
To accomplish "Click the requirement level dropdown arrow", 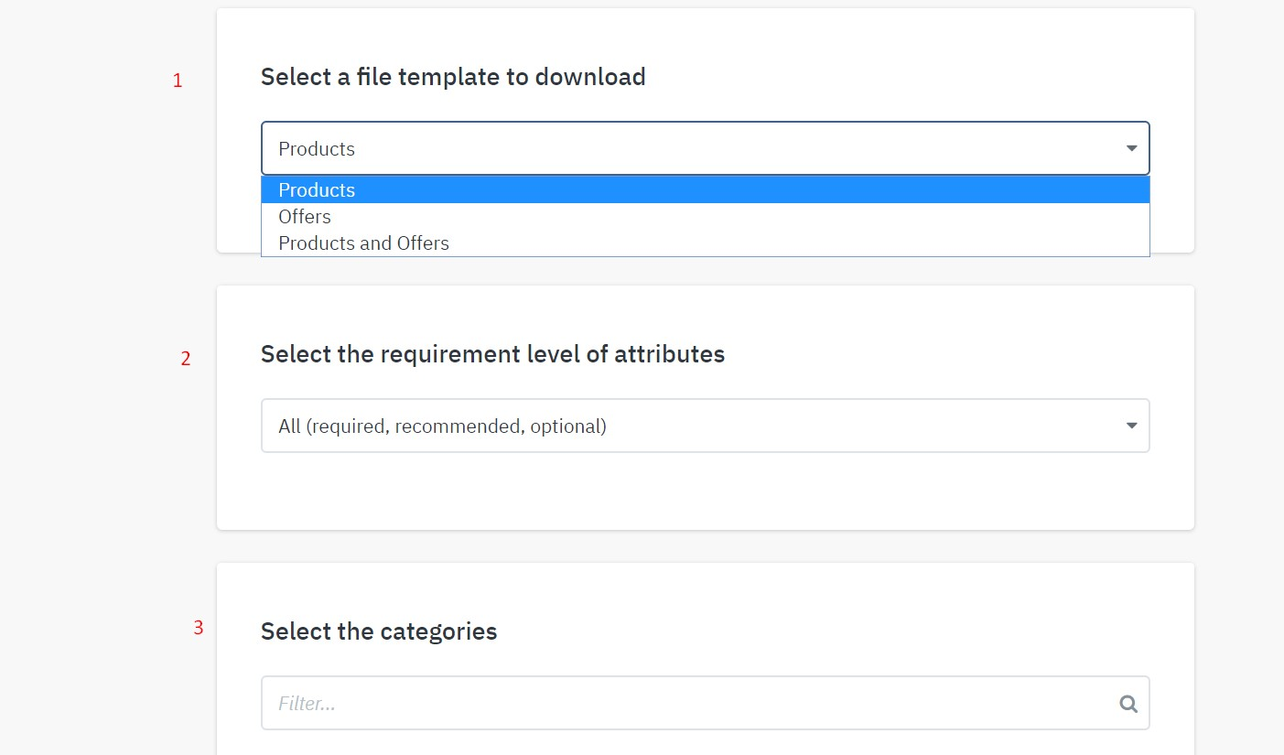I will click(x=1132, y=426).
